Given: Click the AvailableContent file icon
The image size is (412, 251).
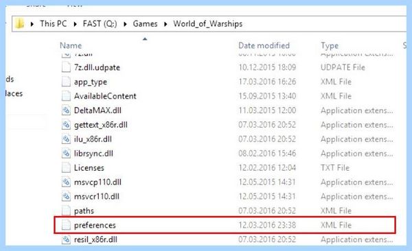Looking at the screenshot, I should point(66,96).
